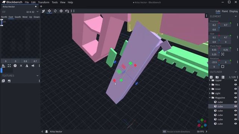Screen dimensions: 239x134
Task: Click the clear UV face X icon
Action: pyautogui.click(x=21, y=66)
